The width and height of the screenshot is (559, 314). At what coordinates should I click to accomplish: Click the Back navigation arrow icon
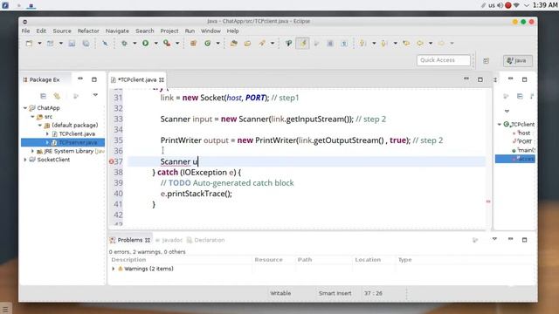click(x=420, y=44)
